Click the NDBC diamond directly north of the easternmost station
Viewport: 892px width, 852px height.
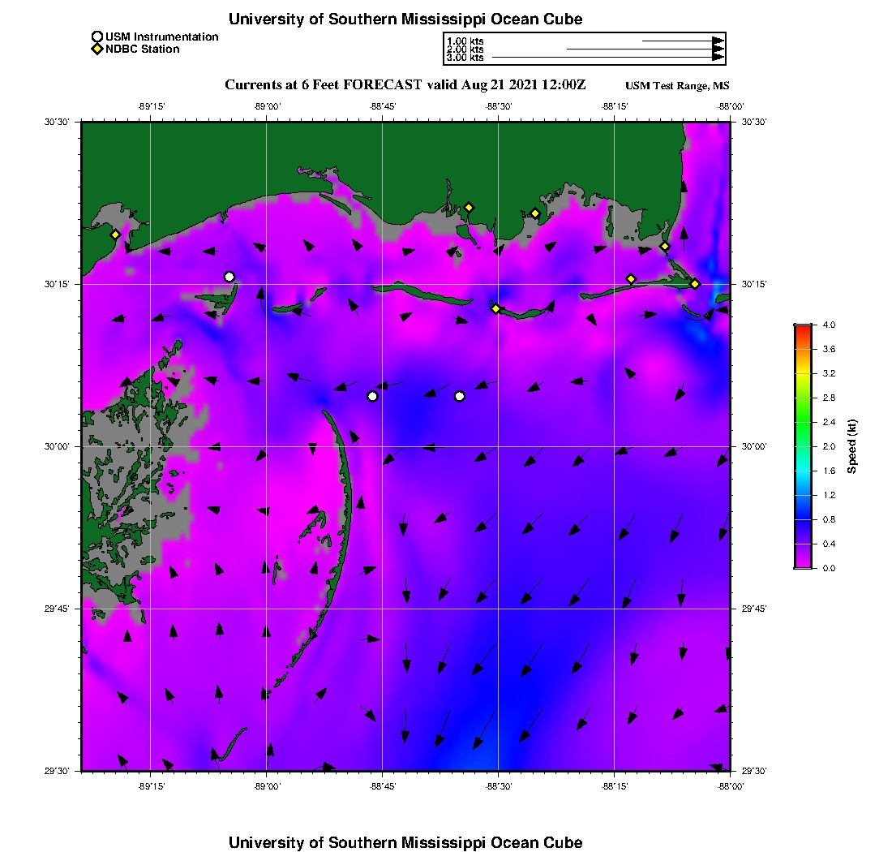coord(664,247)
